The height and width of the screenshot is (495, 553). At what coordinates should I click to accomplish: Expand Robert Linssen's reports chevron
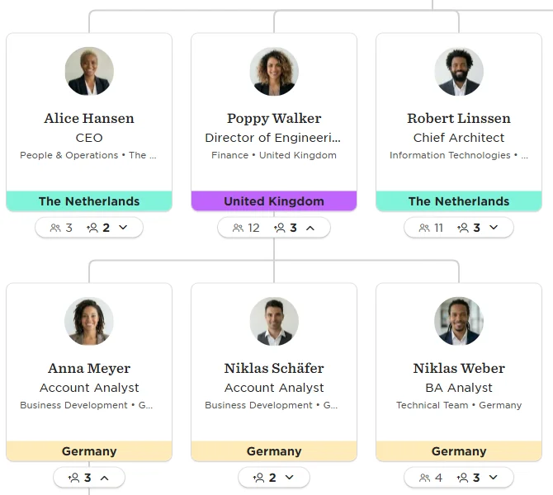pyautogui.click(x=494, y=228)
